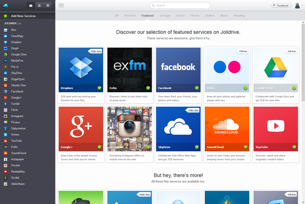Toggle the green checkmark on Dropbox card

pos(99,88)
